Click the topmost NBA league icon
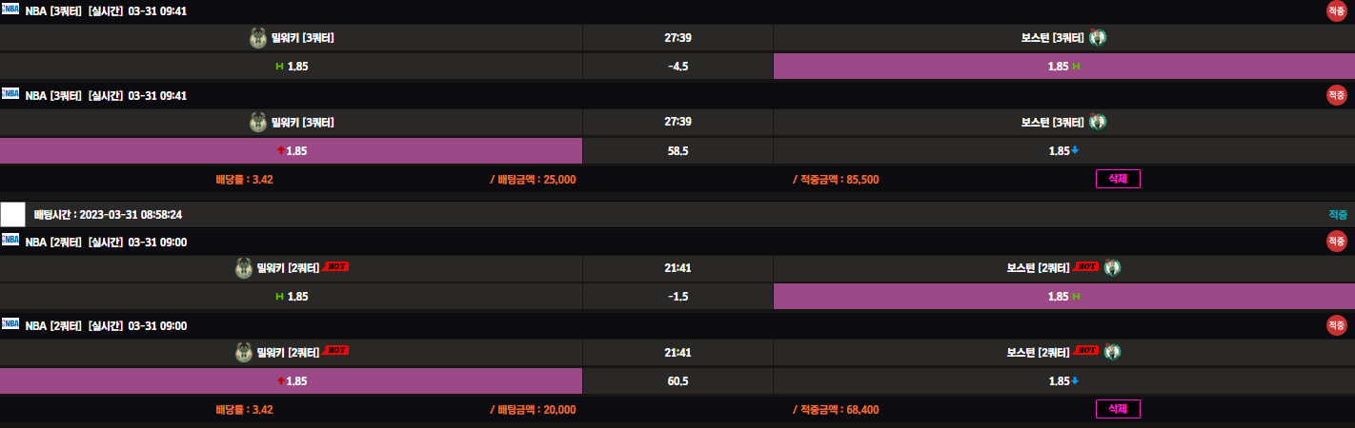 click(x=10, y=10)
